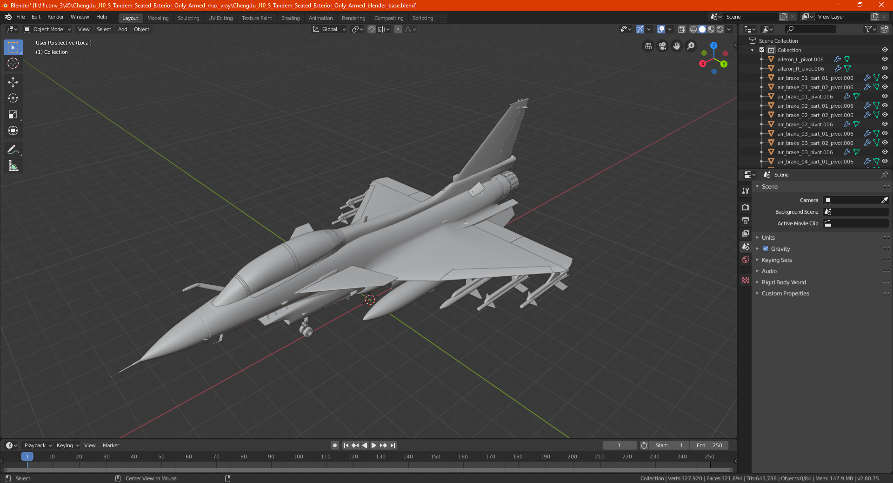The height and width of the screenshot is (483, 893).
Task: Switch to Shading workspace tab
Action: (290, 18)
